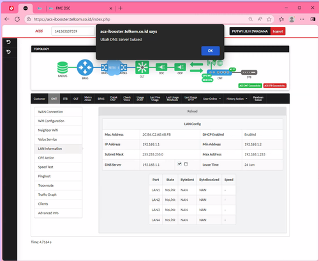
Task: Switch to the ONT tab
Action: (x=54, y=99)
